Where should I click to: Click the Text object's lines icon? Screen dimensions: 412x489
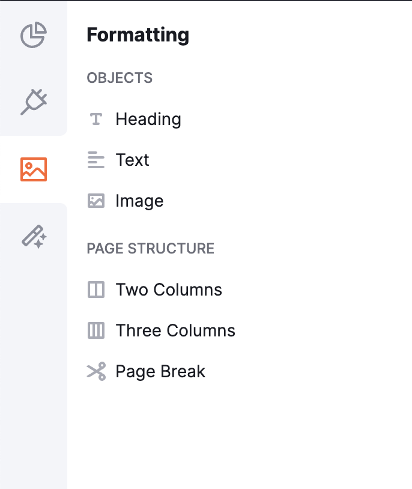(x=96, y=160)
